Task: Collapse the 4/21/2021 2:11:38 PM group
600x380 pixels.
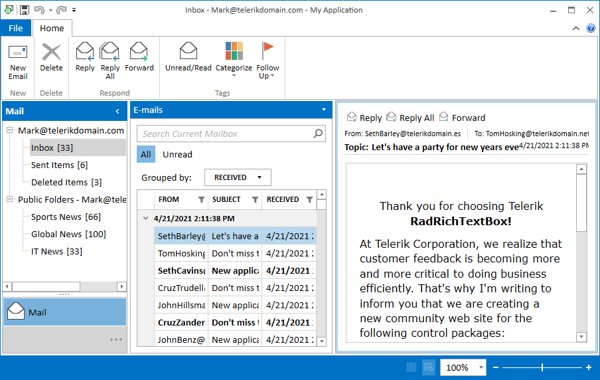Action: click(x=145, y=219)
